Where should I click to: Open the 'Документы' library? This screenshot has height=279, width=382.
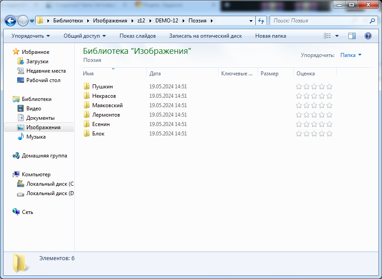[40, 118]
